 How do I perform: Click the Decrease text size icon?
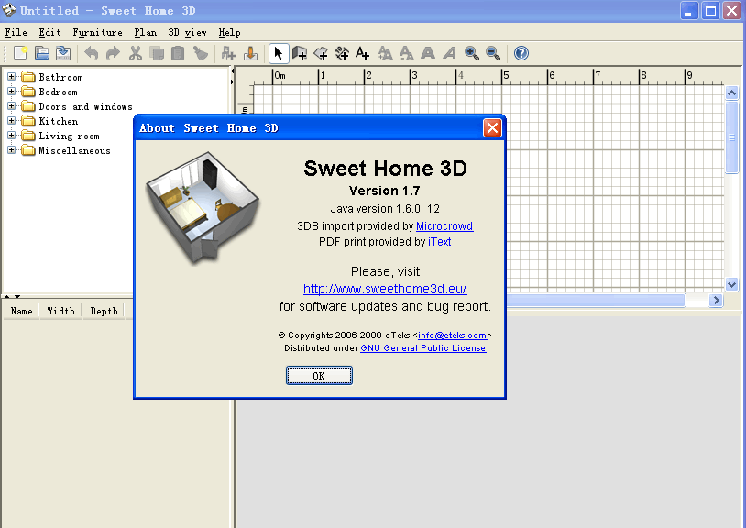tap(407, 53)
